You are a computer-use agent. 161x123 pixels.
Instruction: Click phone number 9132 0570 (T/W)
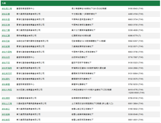(136, 79)
